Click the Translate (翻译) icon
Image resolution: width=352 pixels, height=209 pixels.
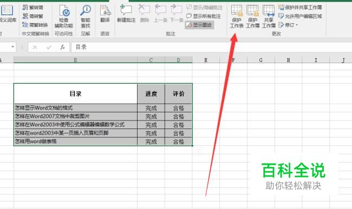[x=105, y=14]
